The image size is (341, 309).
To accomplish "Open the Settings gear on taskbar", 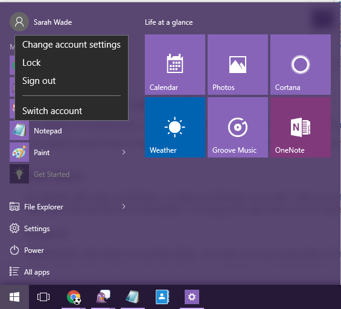I will tap(192, 297).
